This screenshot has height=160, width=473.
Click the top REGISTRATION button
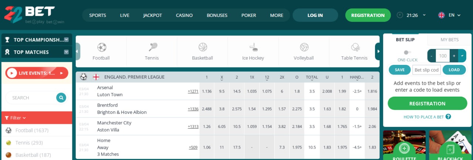tap(368, 15)
